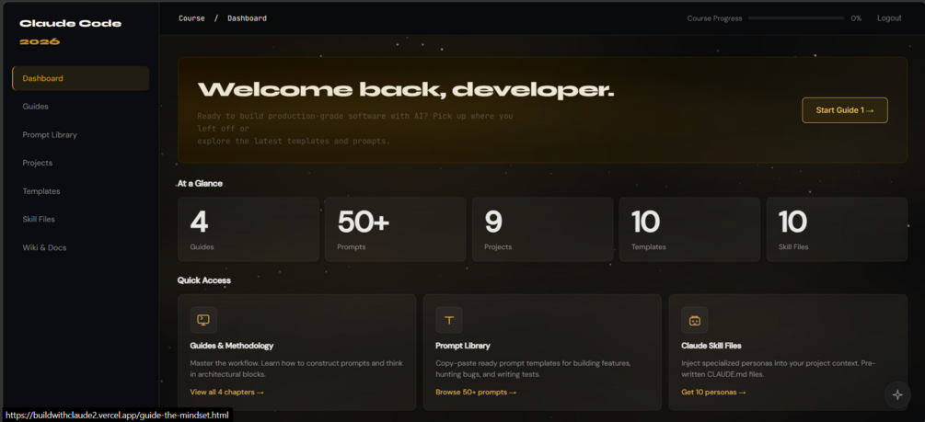Click the Guides & Methodology card title

[x=232, y=346]
